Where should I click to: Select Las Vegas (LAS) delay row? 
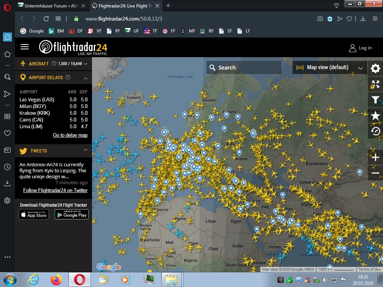(53, 99)
